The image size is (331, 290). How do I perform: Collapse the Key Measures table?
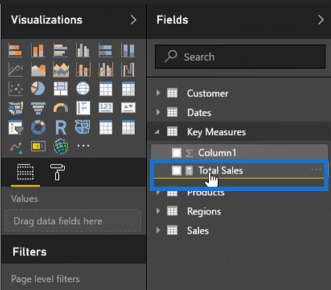click(157, 132)
